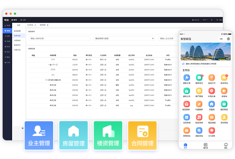This screenshot has width=235, height=159.
Task: Click the gear settings link in header
Action: (x=23, y=20)
